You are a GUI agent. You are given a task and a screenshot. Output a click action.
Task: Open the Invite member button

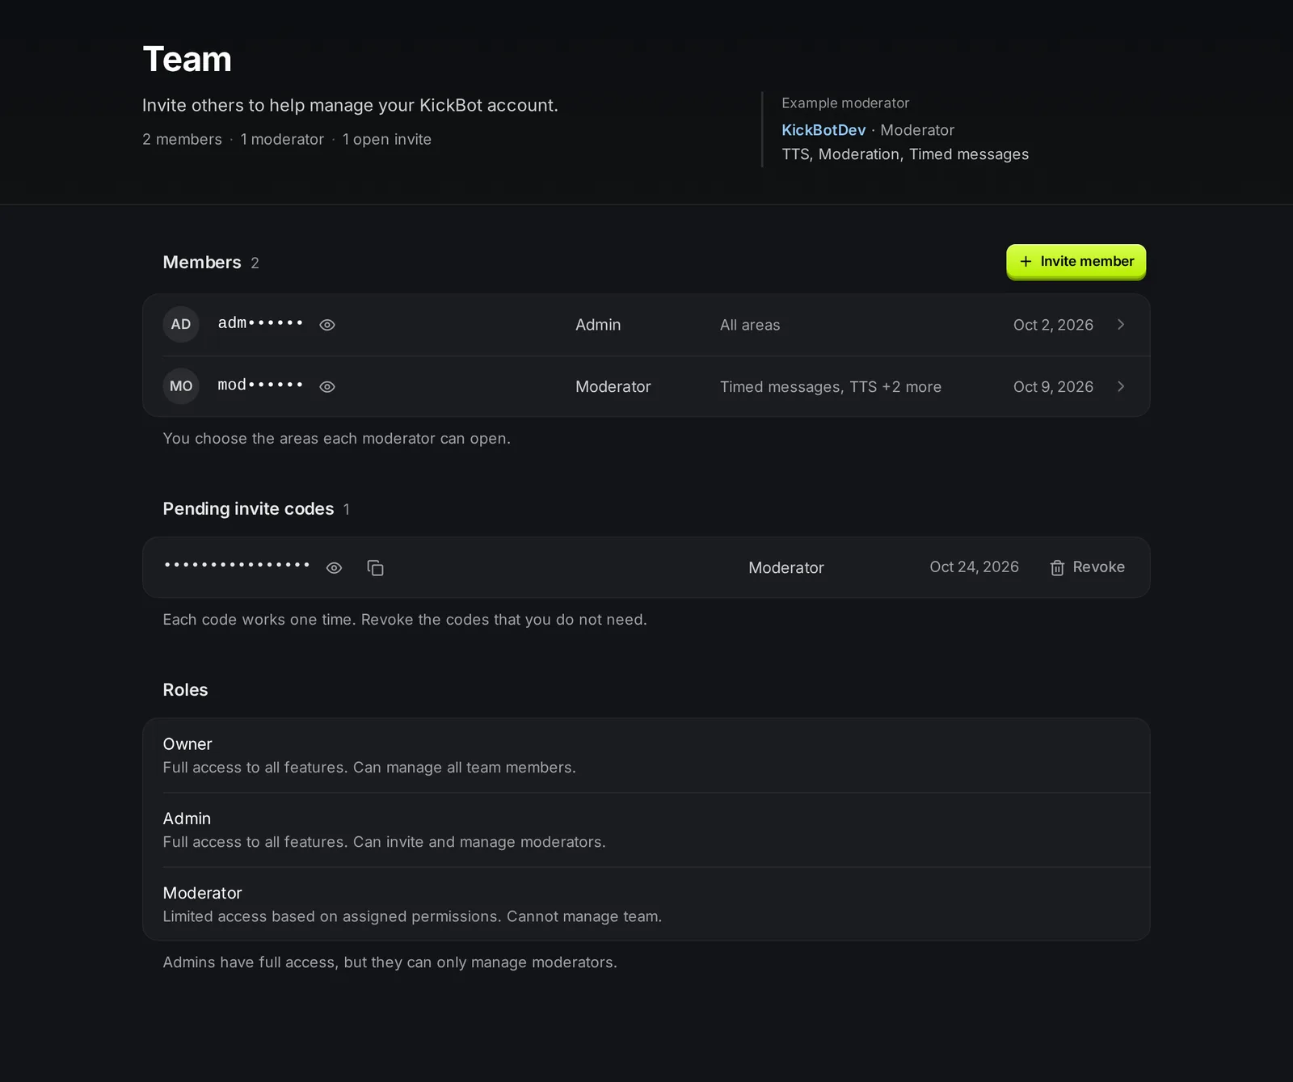click(x=1076, y=262)
